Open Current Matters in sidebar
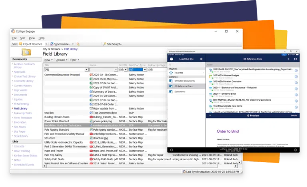Image resolution: width=307 pixels, height=187 pixels. point(23,86)
